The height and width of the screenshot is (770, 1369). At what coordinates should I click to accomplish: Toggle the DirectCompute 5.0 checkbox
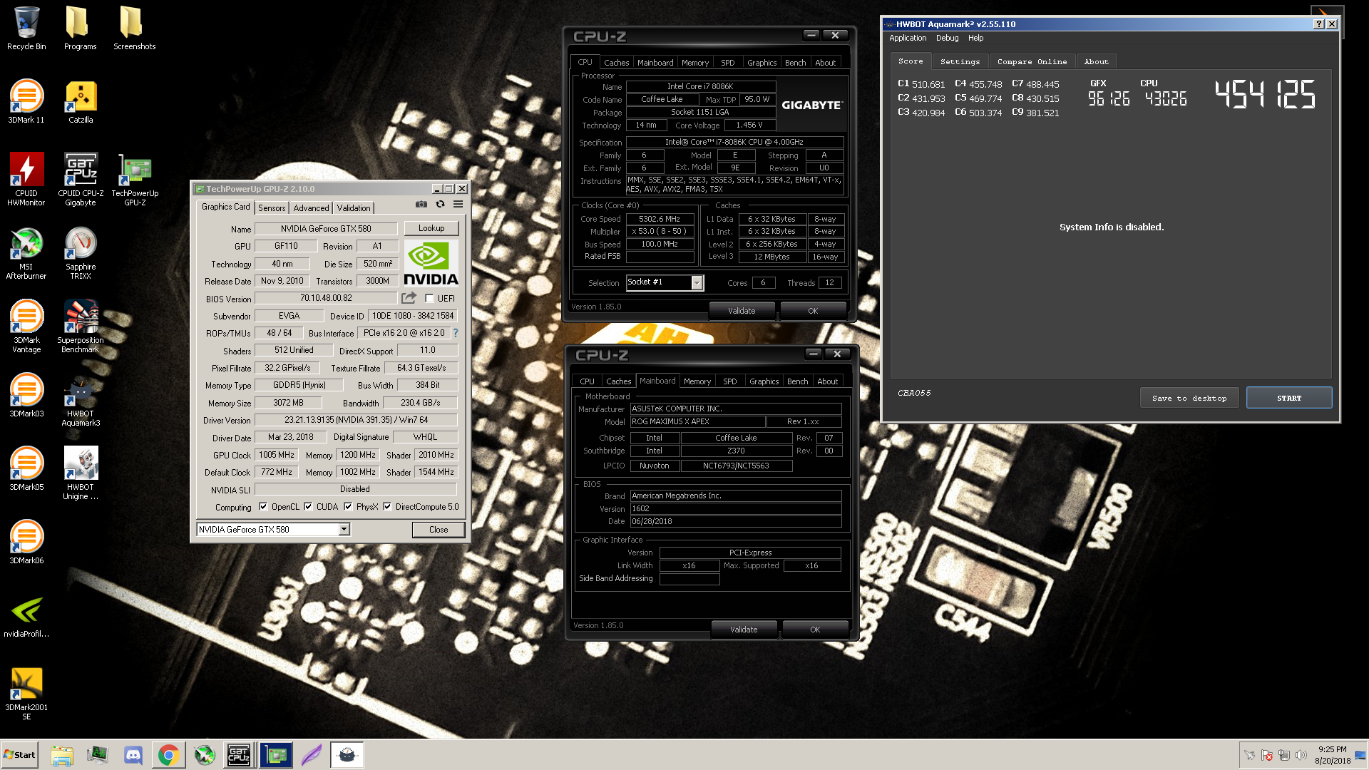coord(387,507)
